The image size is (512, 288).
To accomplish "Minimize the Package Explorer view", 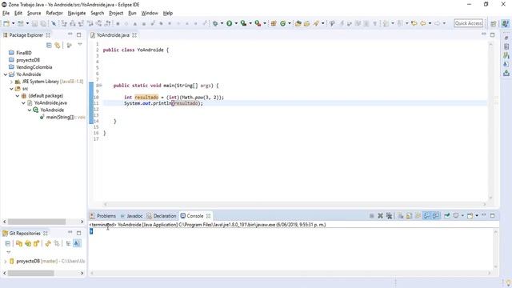I will click(x=70, y=34).
